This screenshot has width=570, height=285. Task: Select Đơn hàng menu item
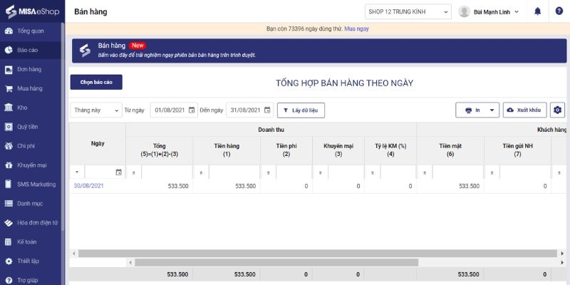(31, 69)
